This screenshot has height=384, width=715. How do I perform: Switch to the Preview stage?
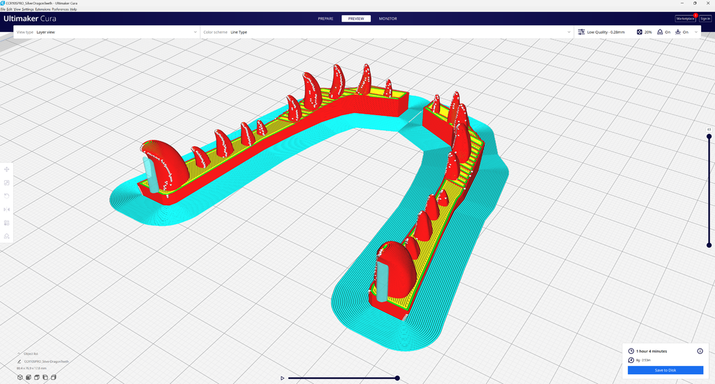pos(356,19)
